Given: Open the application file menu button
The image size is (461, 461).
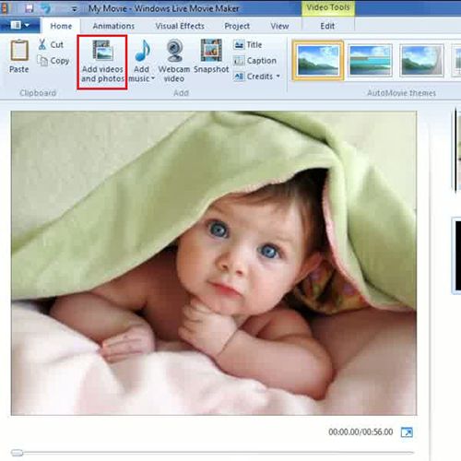Looking at the screenshot, I should click(x=19, y=25).
